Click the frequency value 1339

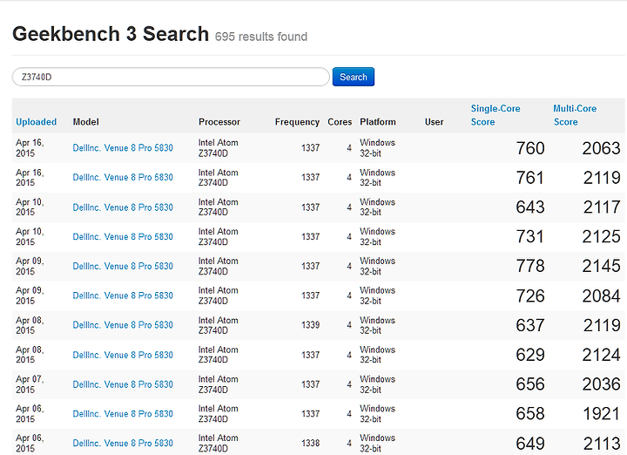tap(310, 325)
